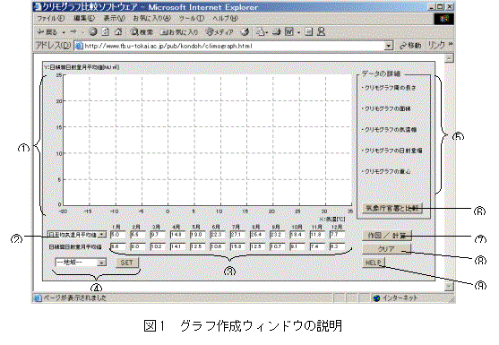Click the ページが表示されました status text
Viewport: 499px width, 345px height.
[x=74, y=298]
